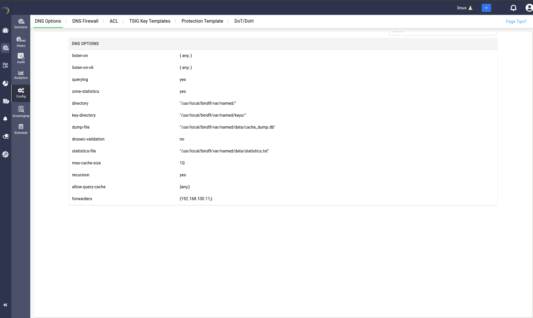Image resolution: width=533 pixels, height=318 pixels.
Task: Select the max-cache-size option name
Action: tap(86, 163)
